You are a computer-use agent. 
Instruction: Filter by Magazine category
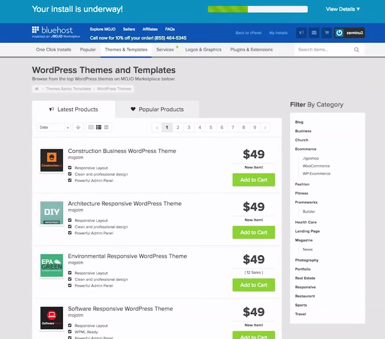(304, 240)
